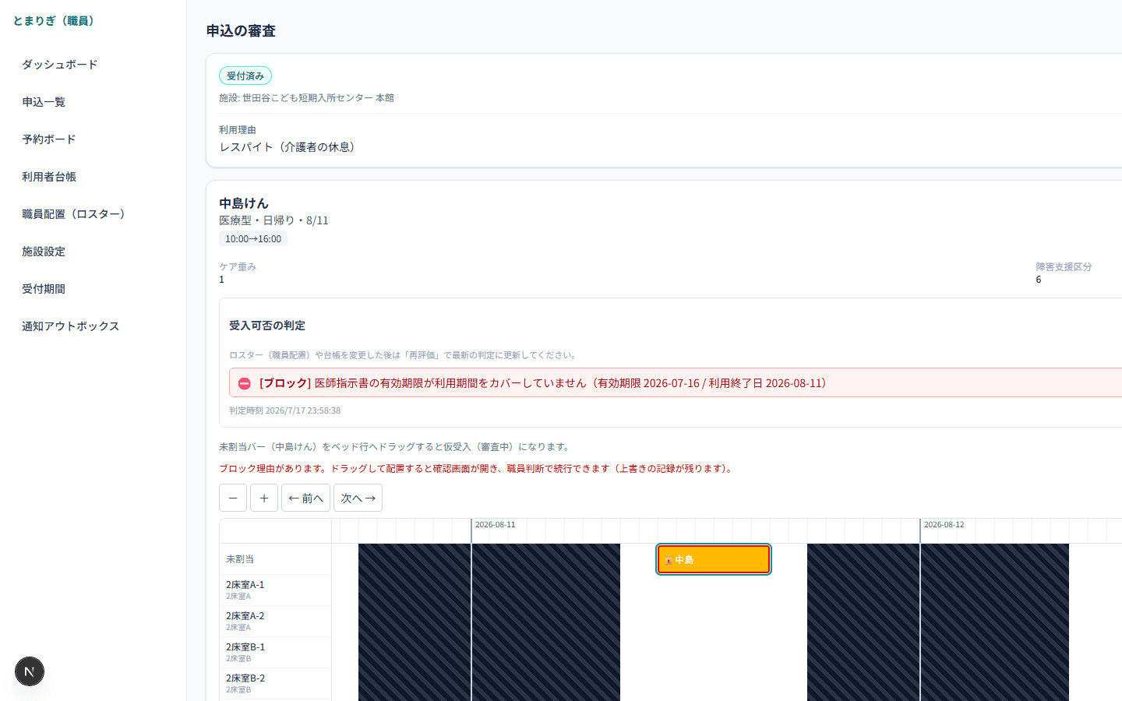Click the 受入可否の判定 section heading
Viewport: 1122px width, 701px height.
(x=267, y=326)
